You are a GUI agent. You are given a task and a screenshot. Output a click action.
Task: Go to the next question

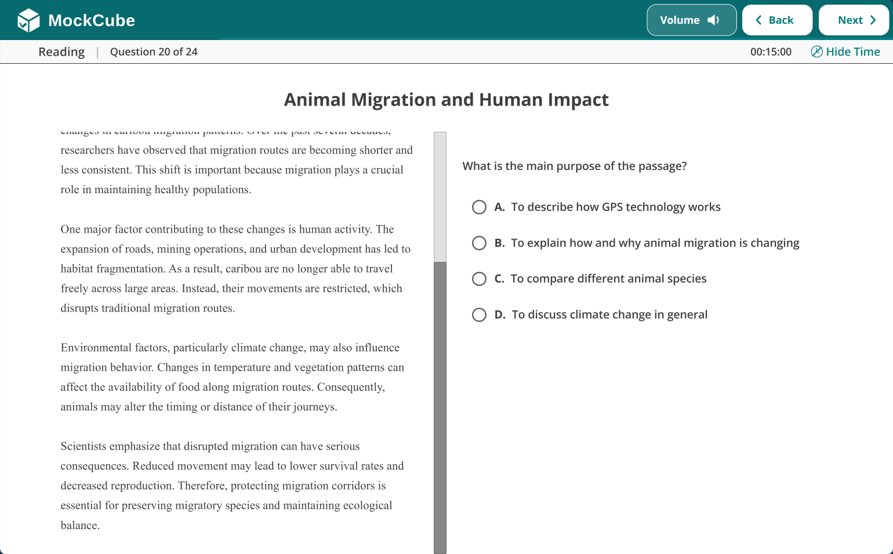coord(854,20)
